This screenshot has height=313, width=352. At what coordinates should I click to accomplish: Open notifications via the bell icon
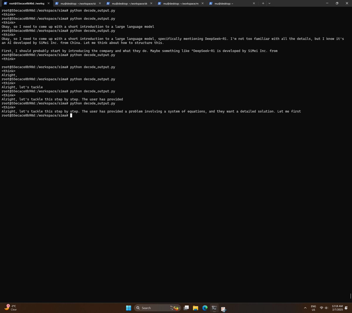[346, 308]
